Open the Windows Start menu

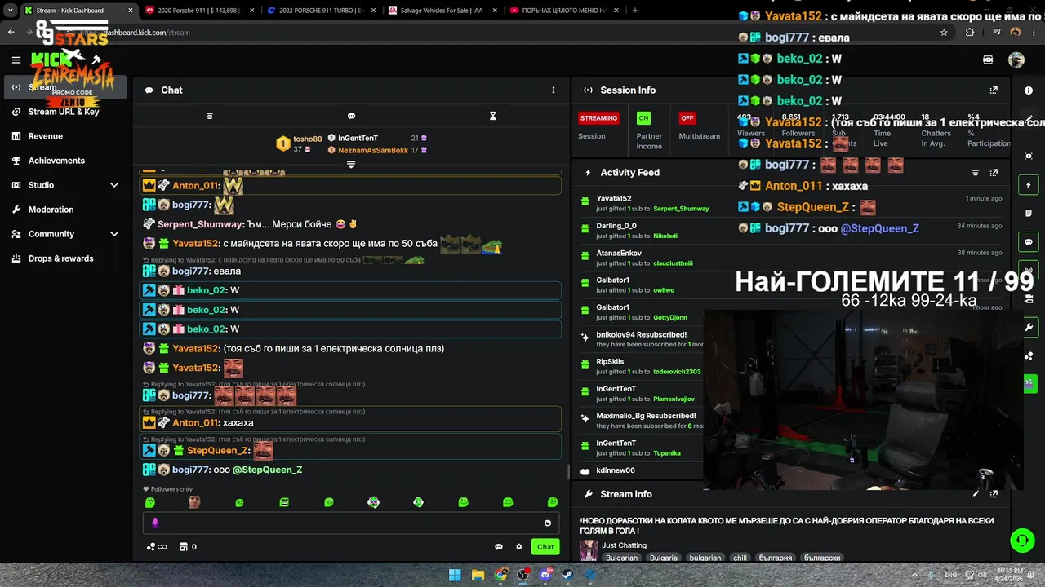pyautogui.click(x=455, y=575)
